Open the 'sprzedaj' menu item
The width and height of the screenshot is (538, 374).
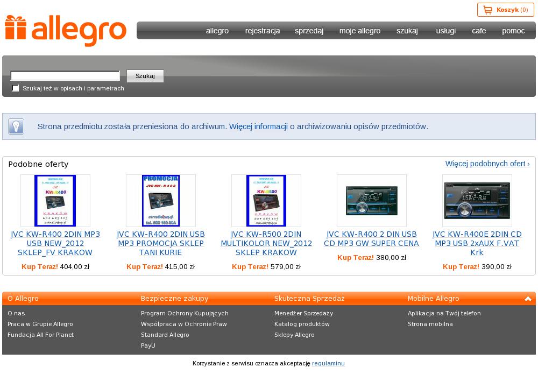pyautogui.click(x=309, y=31)
